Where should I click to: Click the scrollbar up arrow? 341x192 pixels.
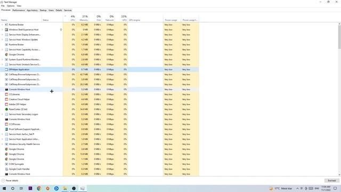(339, 23)
